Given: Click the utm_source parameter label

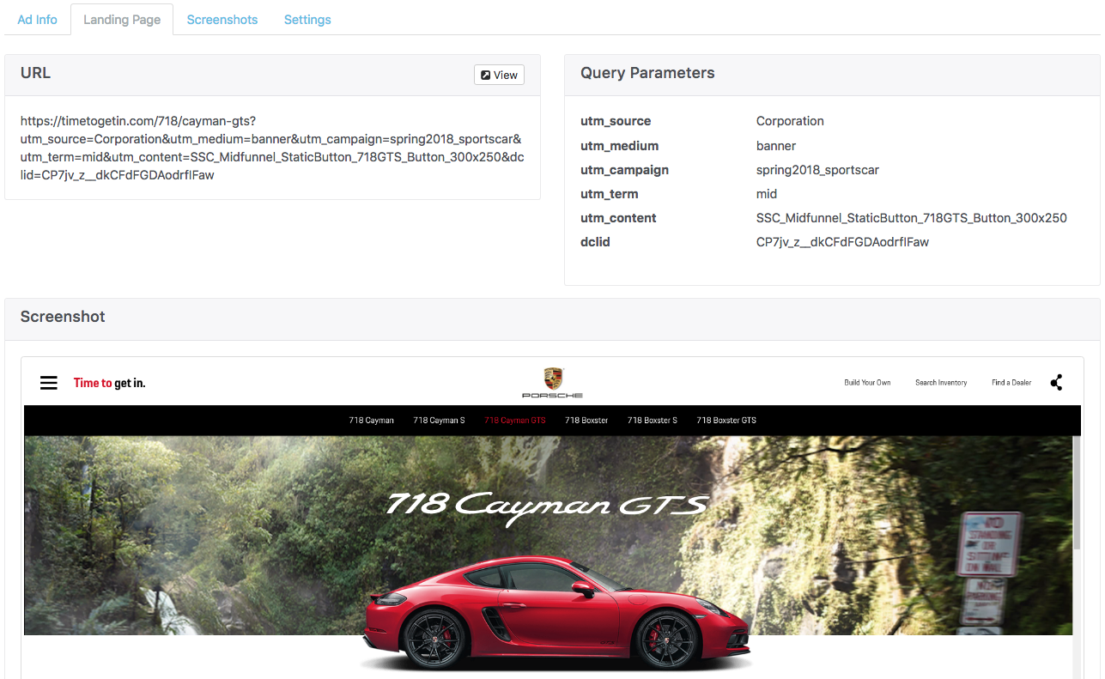Looking at the screenshot, I should coord(616,121).
